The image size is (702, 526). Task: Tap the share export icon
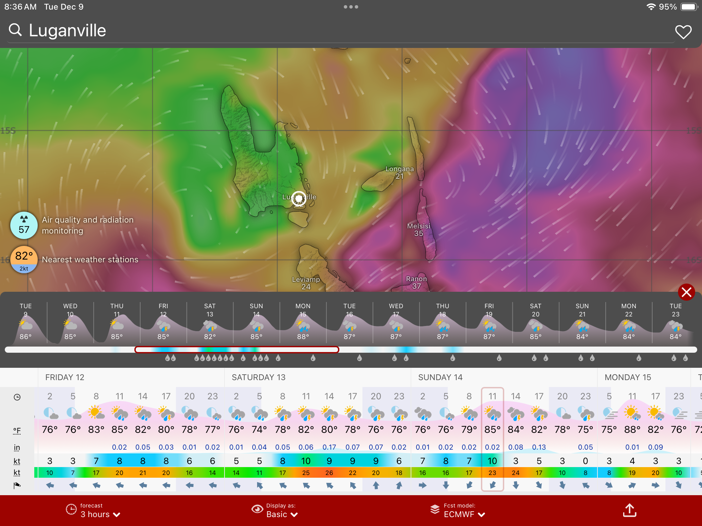630,510
